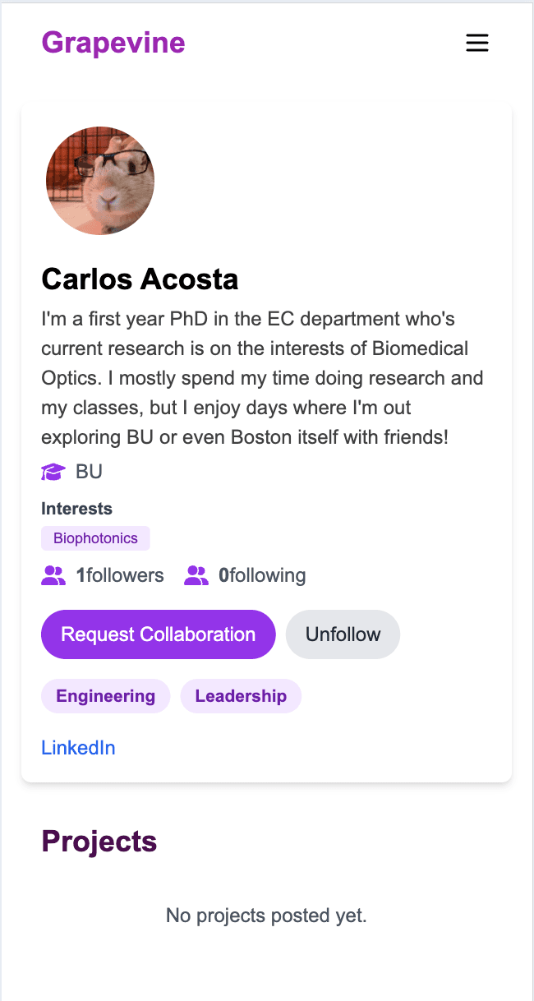The image size is (534, 1001).
Task: Select the Leadership skill tag
Action: [241, 696]
